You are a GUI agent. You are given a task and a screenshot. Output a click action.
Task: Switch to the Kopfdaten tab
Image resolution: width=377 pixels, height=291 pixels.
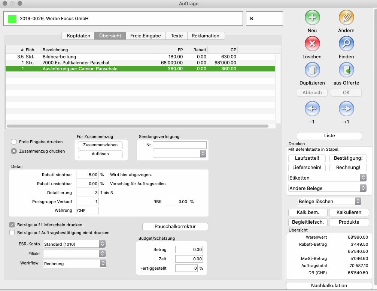point(78,36)
